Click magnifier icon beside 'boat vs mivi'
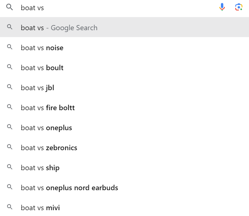The image size is (249, 216). coord(10,207)
